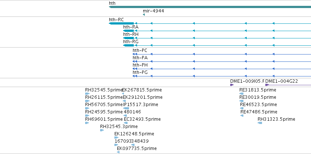Viewport: 311px width, 154px height.
Task: Select the hth-PG protein label
Action: (140, 73)
